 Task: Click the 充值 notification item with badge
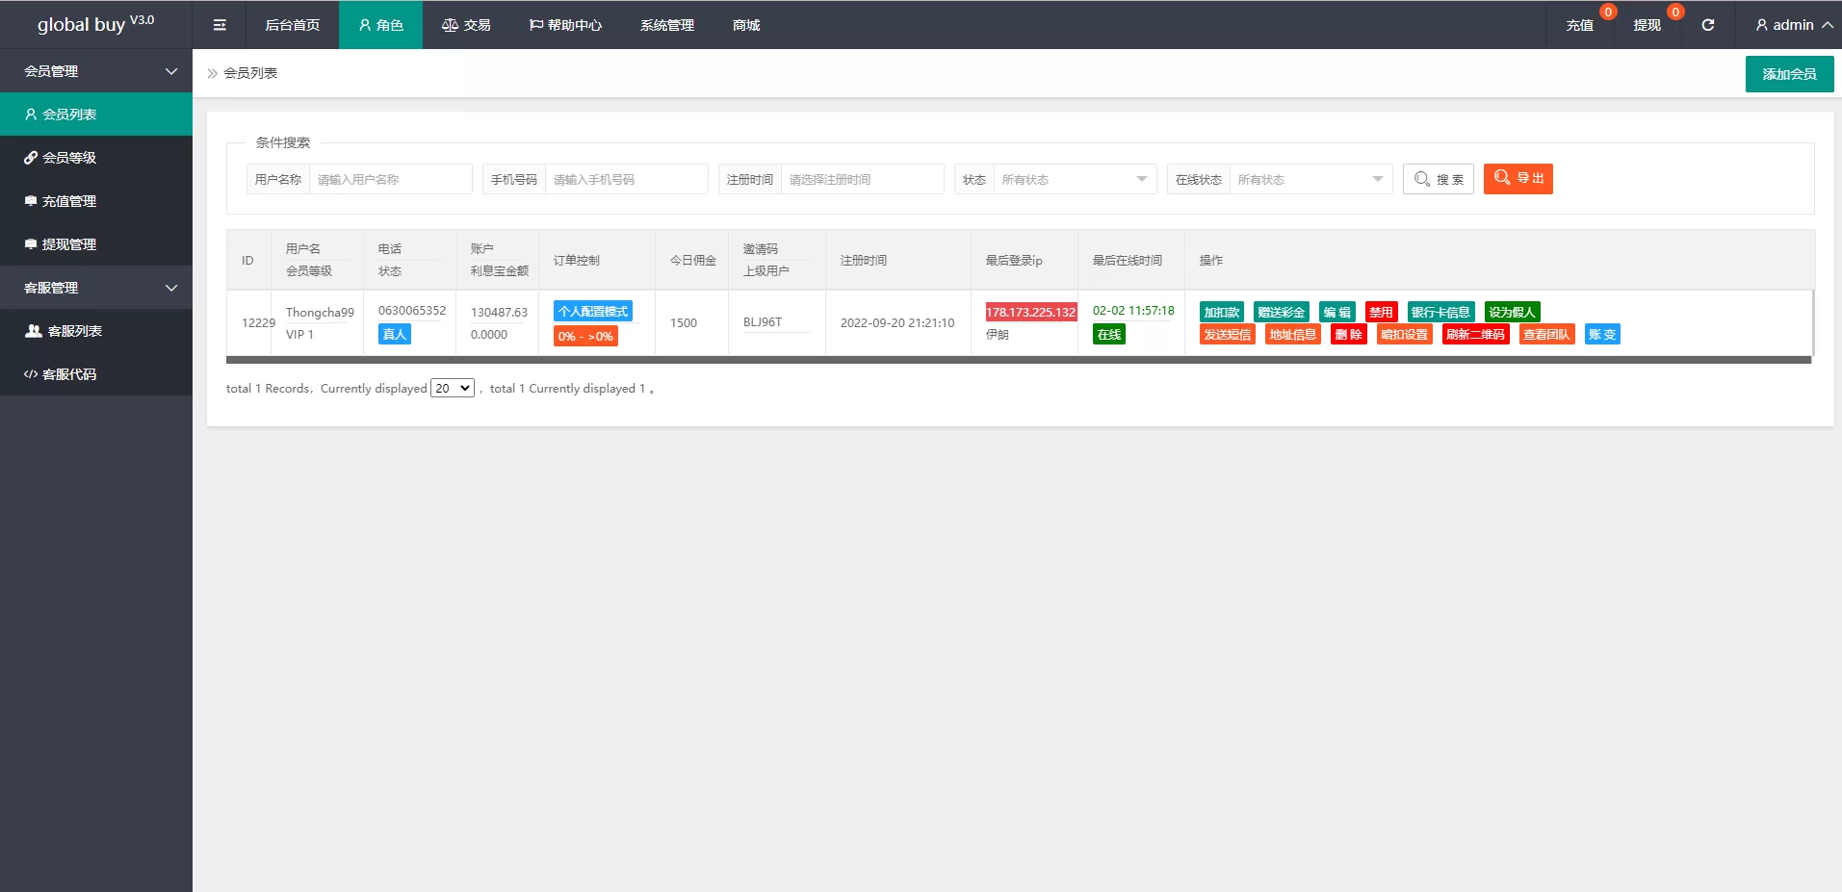coord(1580,25)
